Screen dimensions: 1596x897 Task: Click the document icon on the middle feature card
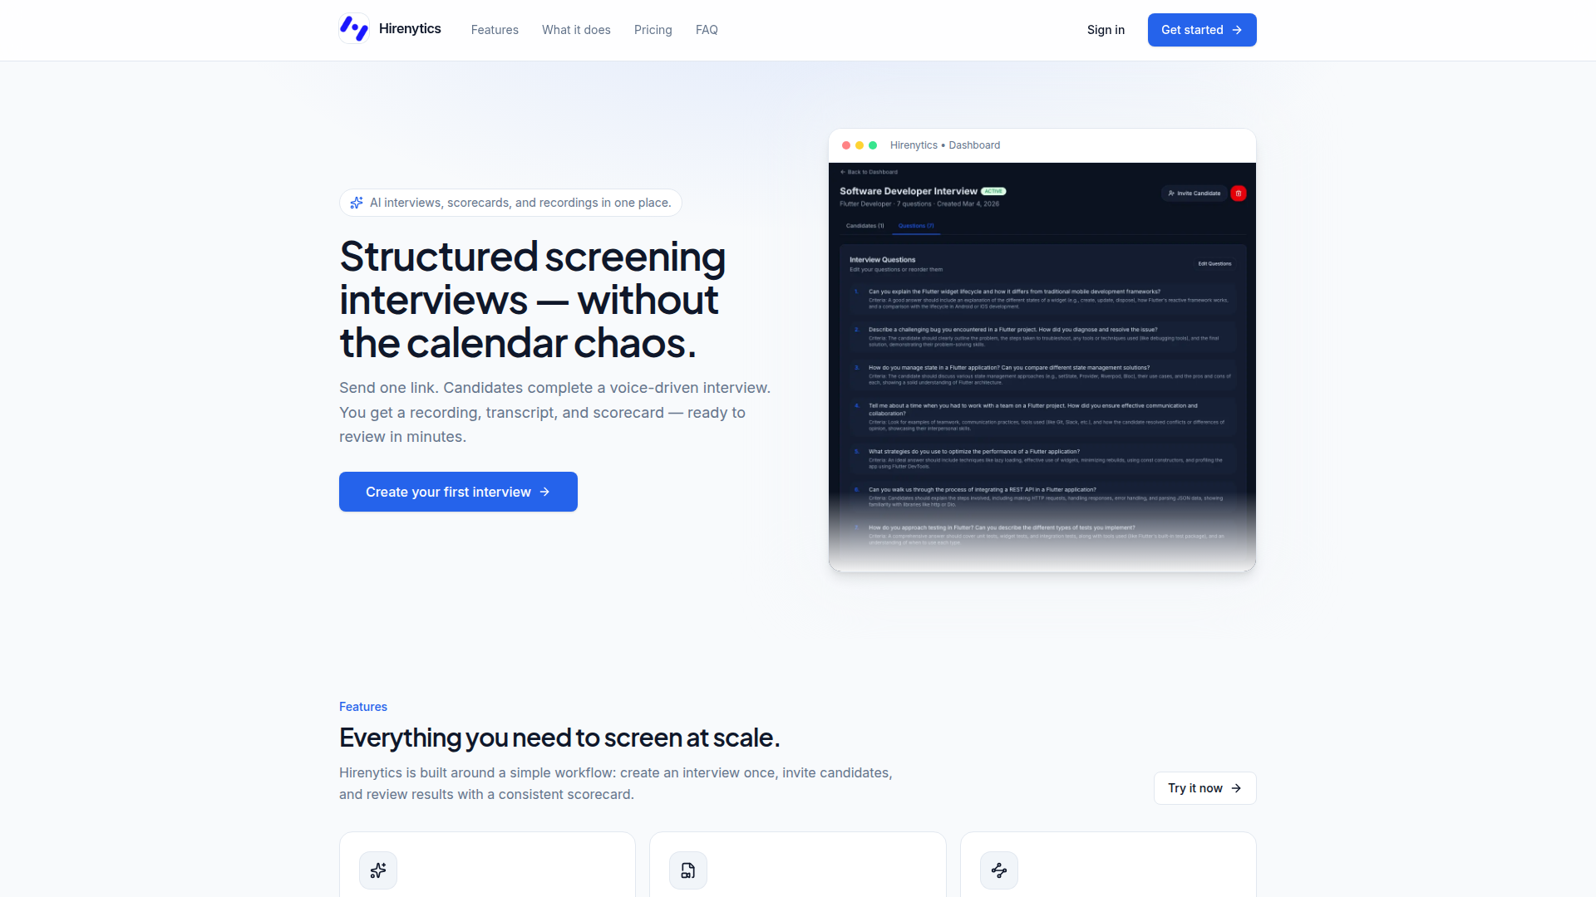(688, 870)
